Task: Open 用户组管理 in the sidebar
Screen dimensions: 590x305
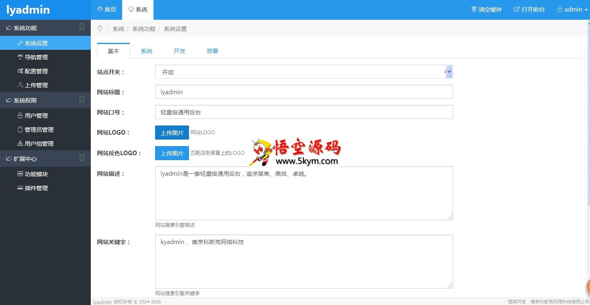Action: [45, 144]
